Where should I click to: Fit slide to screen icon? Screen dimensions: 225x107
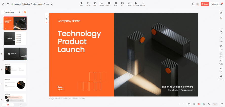(209, 104)
